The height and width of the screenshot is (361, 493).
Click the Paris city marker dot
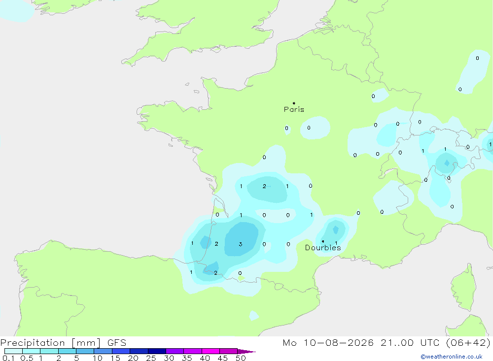pos(294,103)
